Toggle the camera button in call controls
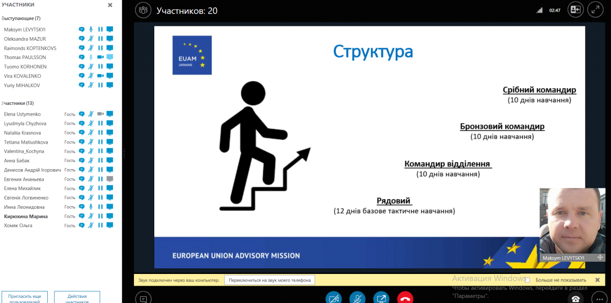Image resolution: width=611 pixels, height=303 pixels. click(334, 298)
